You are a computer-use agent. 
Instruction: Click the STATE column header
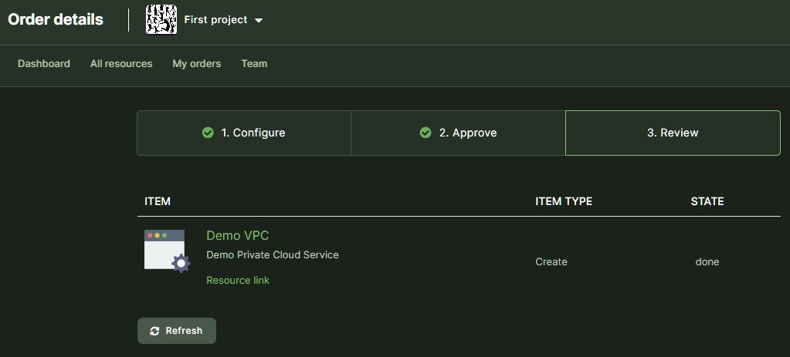point(707,201)
